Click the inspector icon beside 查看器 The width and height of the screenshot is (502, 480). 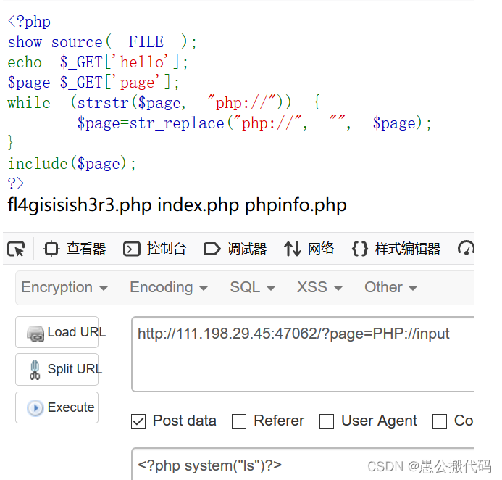coord(51,249)
